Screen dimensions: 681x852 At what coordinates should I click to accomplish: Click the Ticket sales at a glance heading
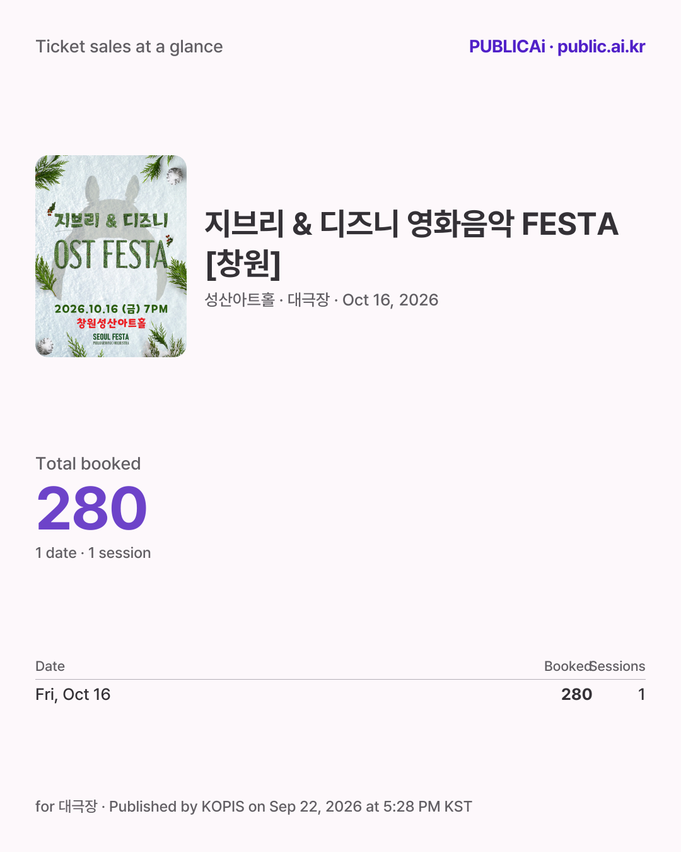point(129,47)
